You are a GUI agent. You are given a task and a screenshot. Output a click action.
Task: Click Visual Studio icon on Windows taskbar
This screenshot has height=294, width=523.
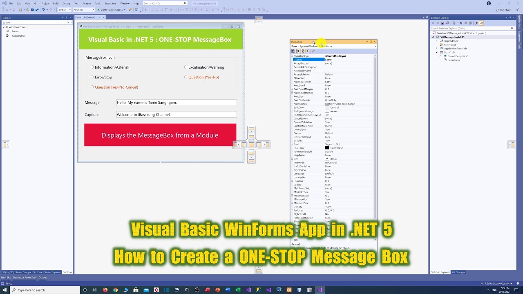pos(320,290)
